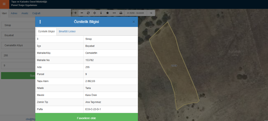
Task: Zoom in with the plus icon
Action: click(75, 13)
